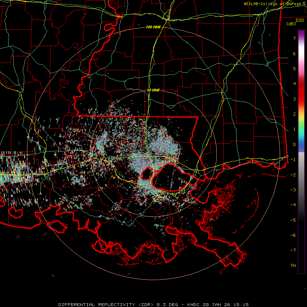
Task: Click the '2' value on color scale
Action: coord(294,114)
